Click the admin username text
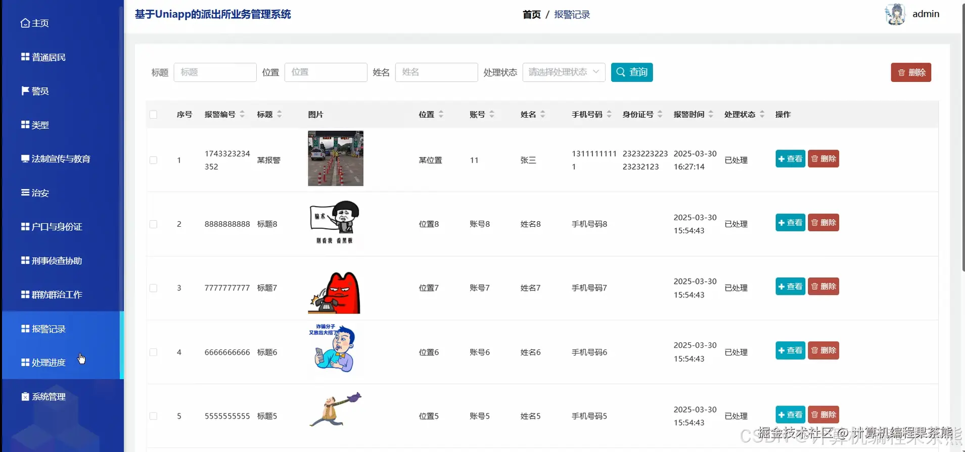Viewport: 965px width, 452px height. pos(926,14)
